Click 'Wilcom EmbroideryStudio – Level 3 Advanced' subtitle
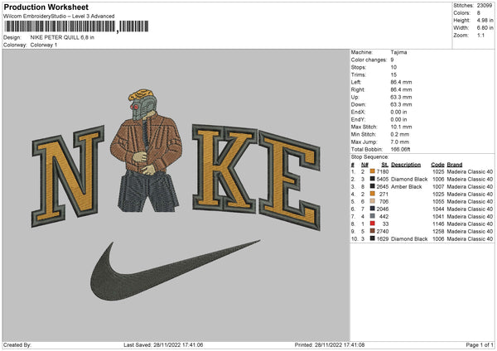 click(59, 17)
